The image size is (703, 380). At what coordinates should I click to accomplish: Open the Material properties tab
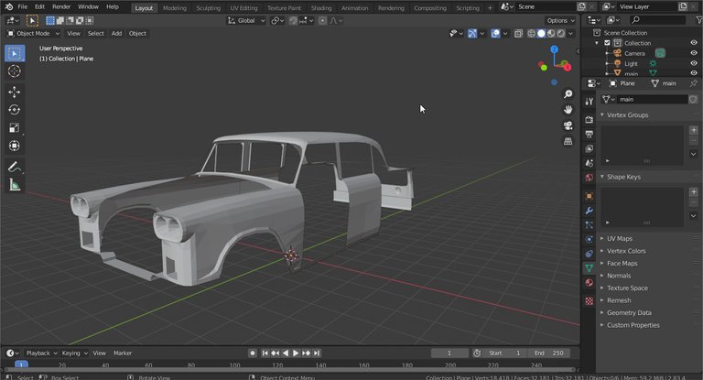[589, 283]
